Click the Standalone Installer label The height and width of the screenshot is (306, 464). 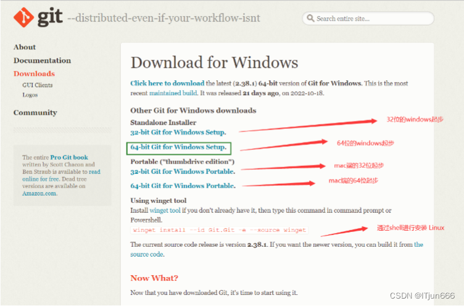tap(163, 123)
